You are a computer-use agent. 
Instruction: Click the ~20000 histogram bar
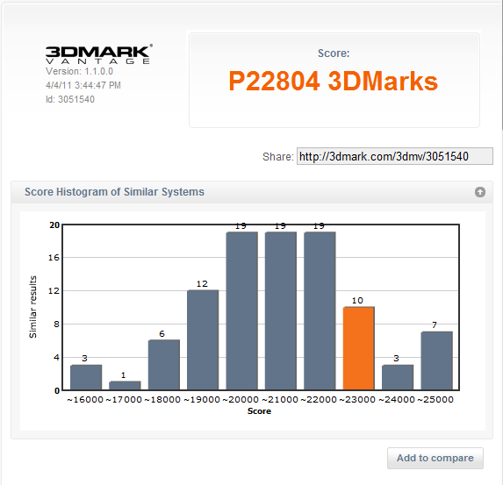pyautogui.click(x=242, y=311)
